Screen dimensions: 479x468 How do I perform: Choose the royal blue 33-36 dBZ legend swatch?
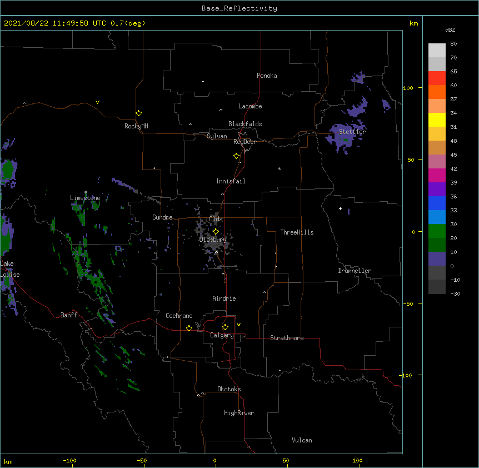[437, 203]
